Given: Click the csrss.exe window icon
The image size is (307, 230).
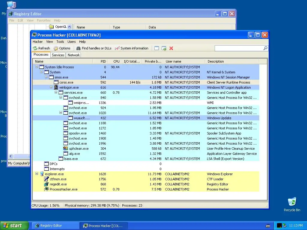Looking at the screenshot, I should pos(56,82).
